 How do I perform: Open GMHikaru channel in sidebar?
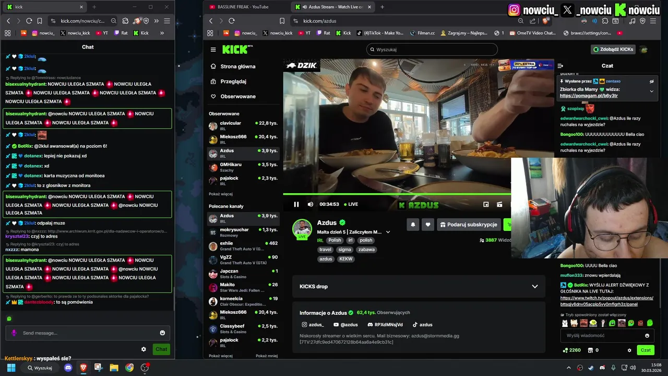[244, 167]
